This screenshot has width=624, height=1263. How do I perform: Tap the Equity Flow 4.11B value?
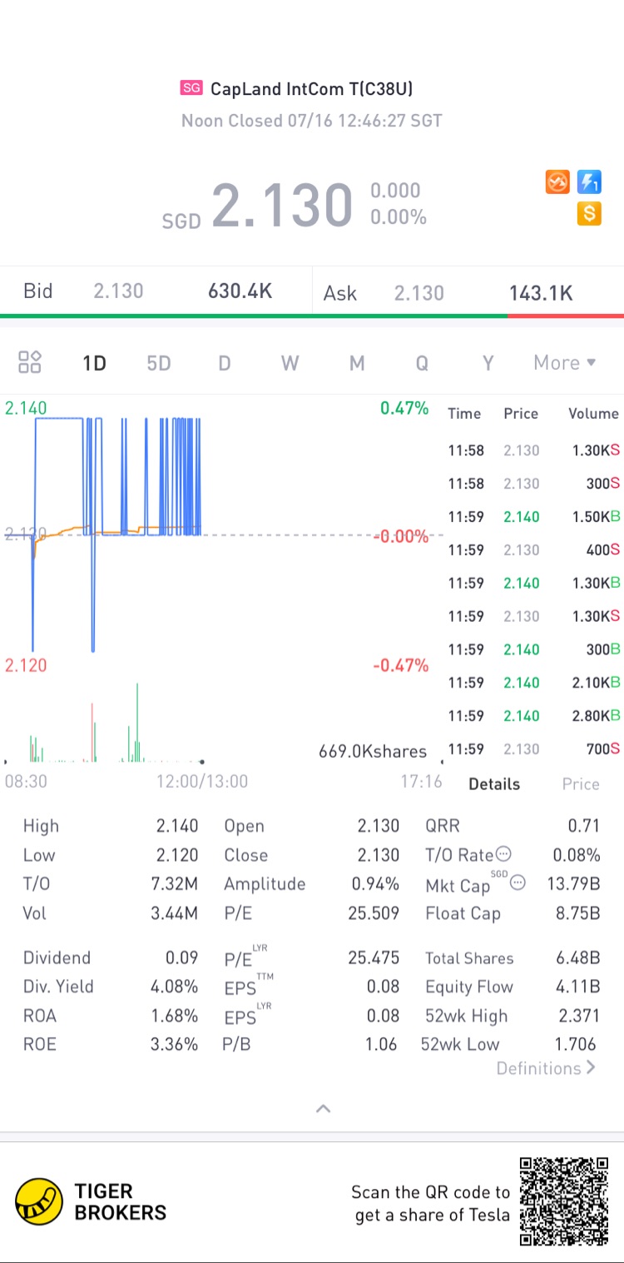(x=577, y=987)
